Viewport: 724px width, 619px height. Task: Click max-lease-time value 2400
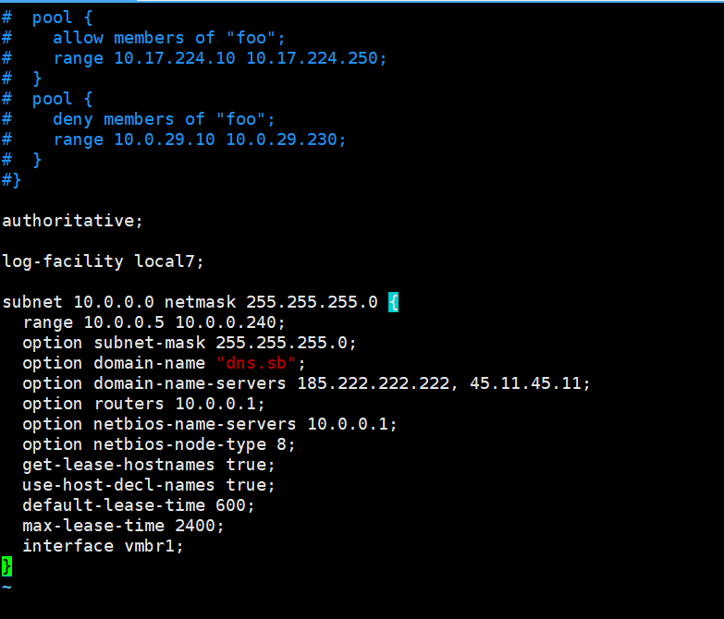[x=195, y=526]
